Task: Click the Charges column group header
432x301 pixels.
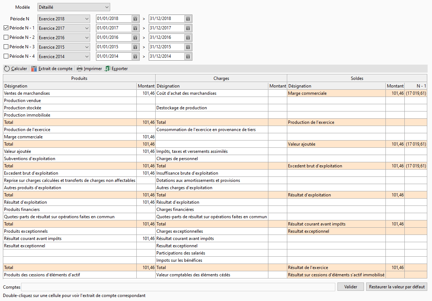Action: 221,78
